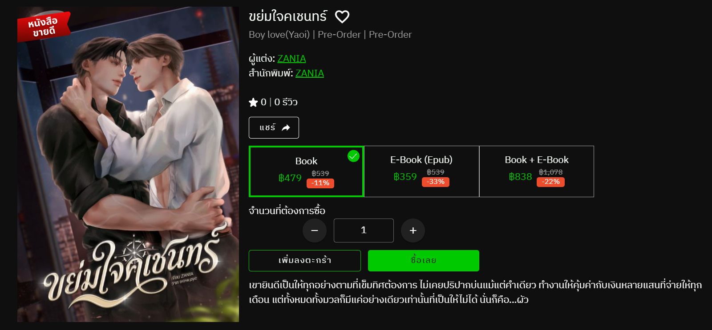712x330 pixels.
Task: Click the green ซื้อเลย buy now button
Action: coord(424,261)
